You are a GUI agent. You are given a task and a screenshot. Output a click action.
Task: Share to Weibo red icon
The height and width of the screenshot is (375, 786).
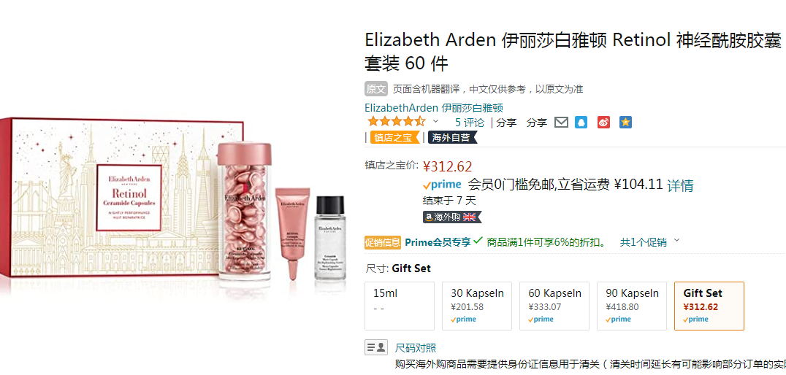(603, 122)
